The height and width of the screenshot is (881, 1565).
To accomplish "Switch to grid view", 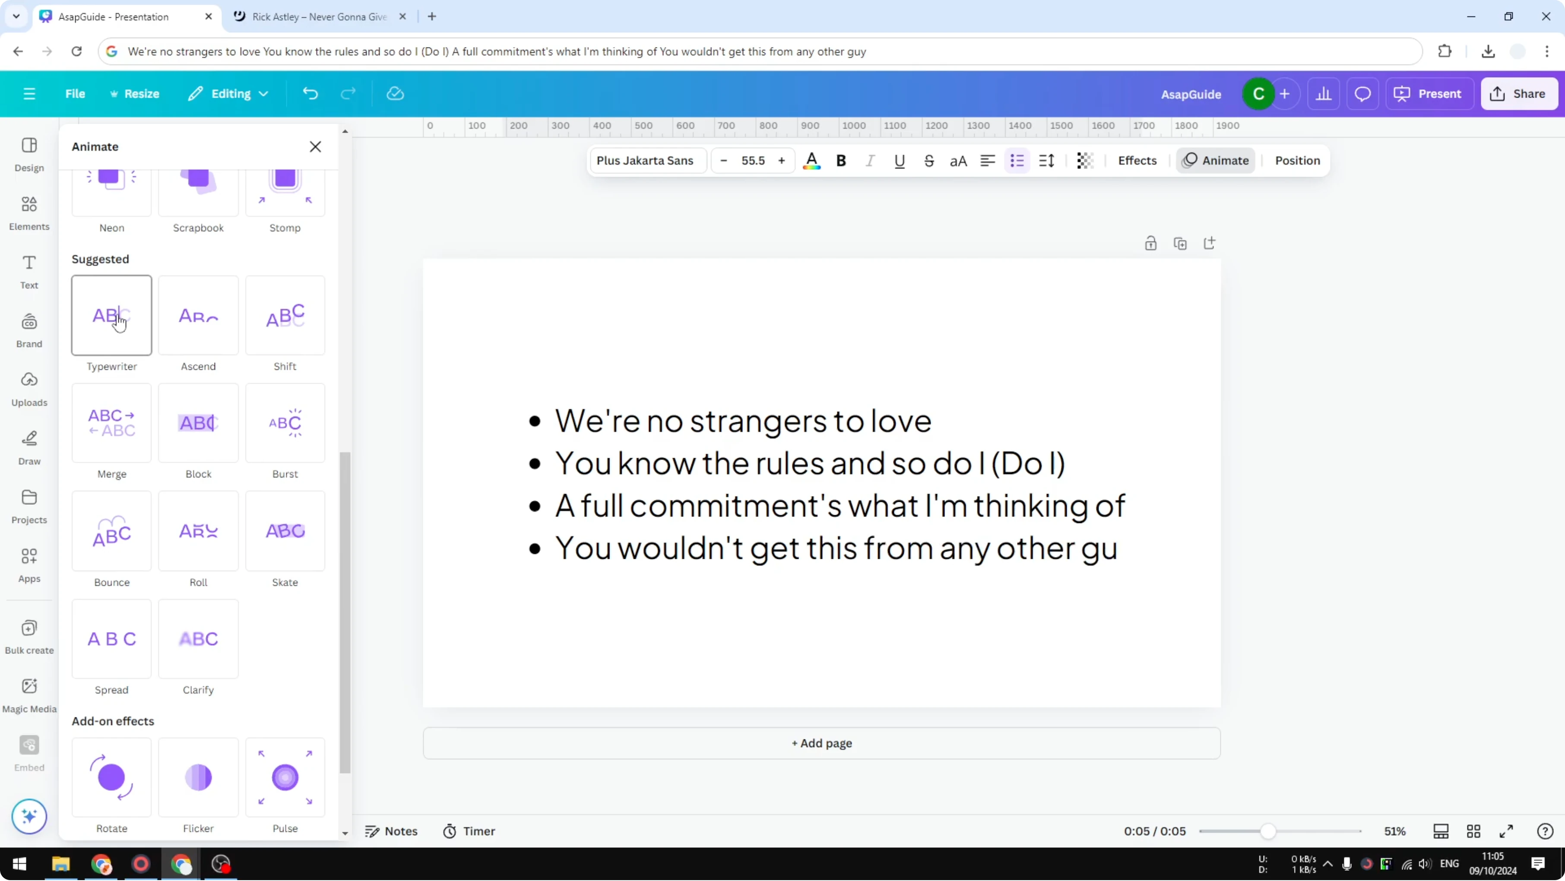I will [1473, 831].
